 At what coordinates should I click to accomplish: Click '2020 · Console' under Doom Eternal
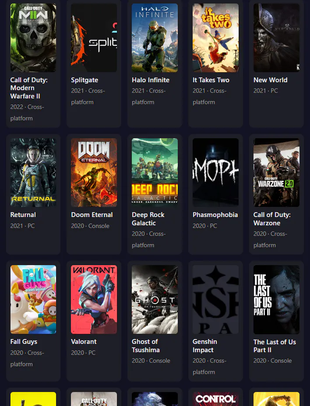(x=90, y=226)
